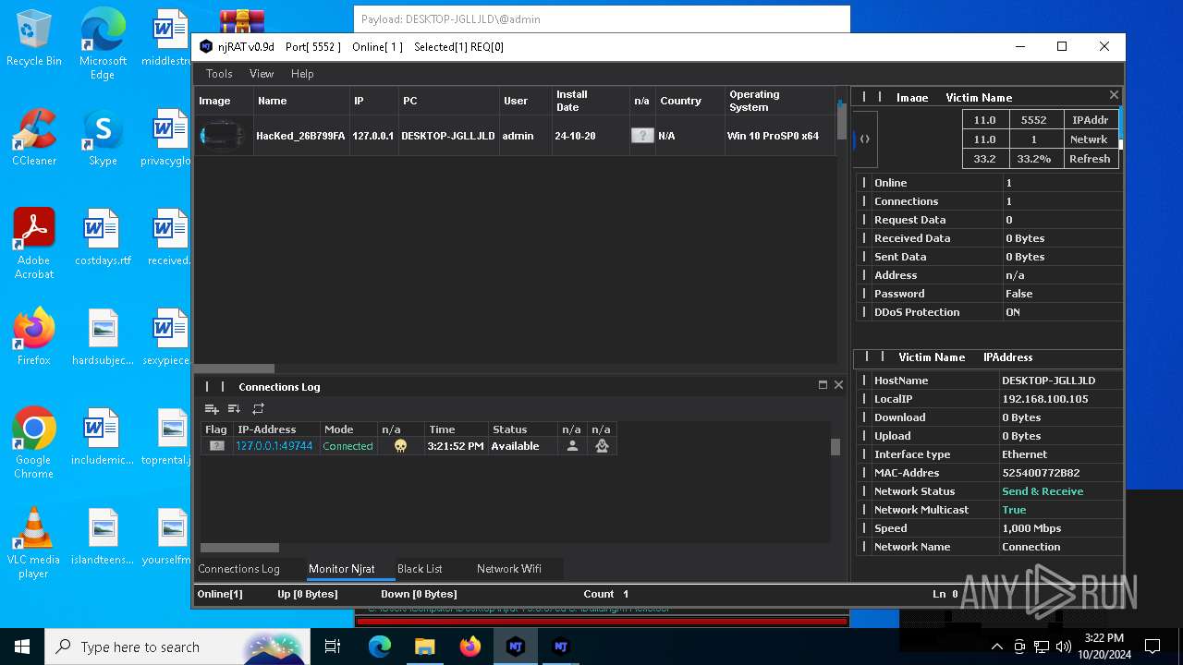The height and width of the screenshot is (665, 1183).
Task: Open the Google Chrome desktop shortcut
Action: 33,443
